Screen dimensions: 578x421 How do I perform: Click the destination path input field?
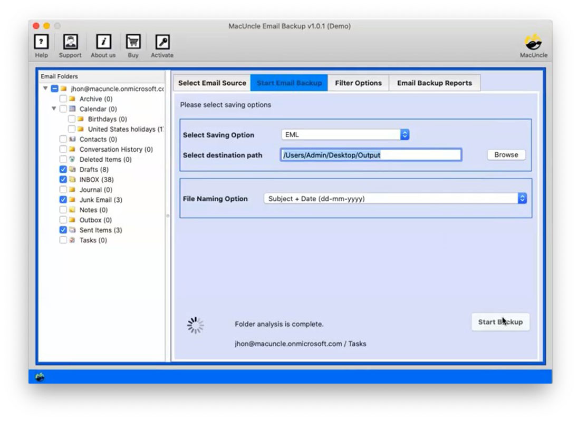coord(371,155)
